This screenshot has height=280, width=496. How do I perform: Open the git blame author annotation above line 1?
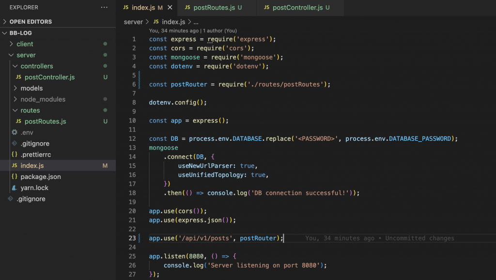click(193, 30)
